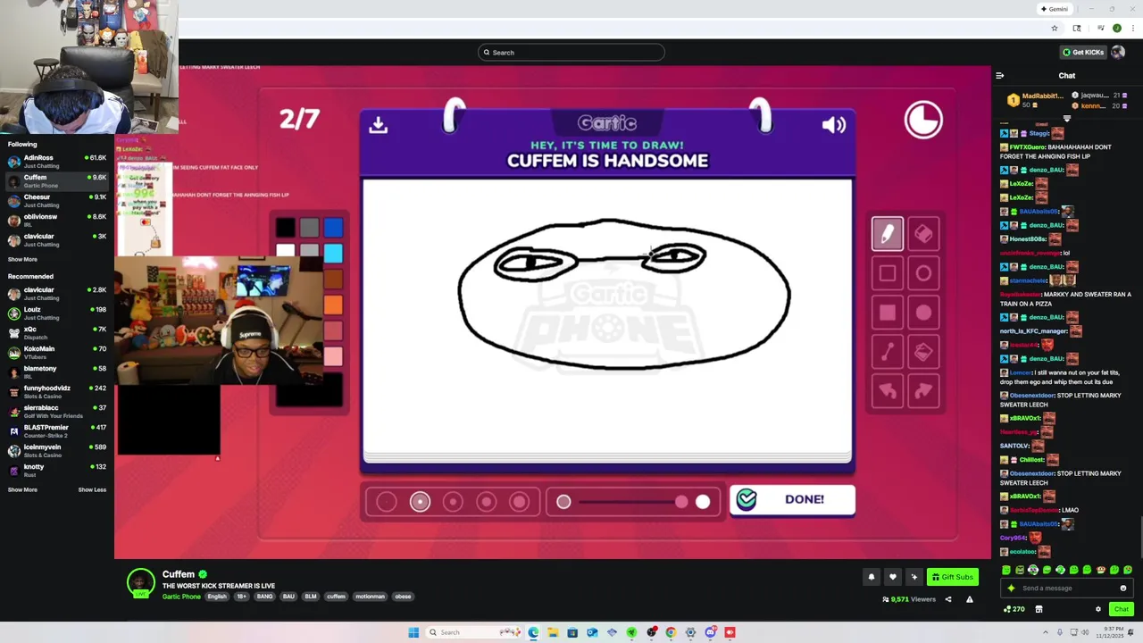This screenshot has height=643, width=1143.
Task: Open oblivionsw channel in sidebar
Action: pyautogui.click(x=57, y=220)
